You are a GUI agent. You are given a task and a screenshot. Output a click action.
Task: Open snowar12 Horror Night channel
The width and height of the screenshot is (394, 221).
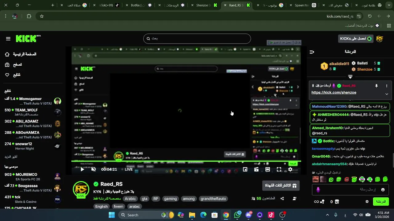coord(32,146)
